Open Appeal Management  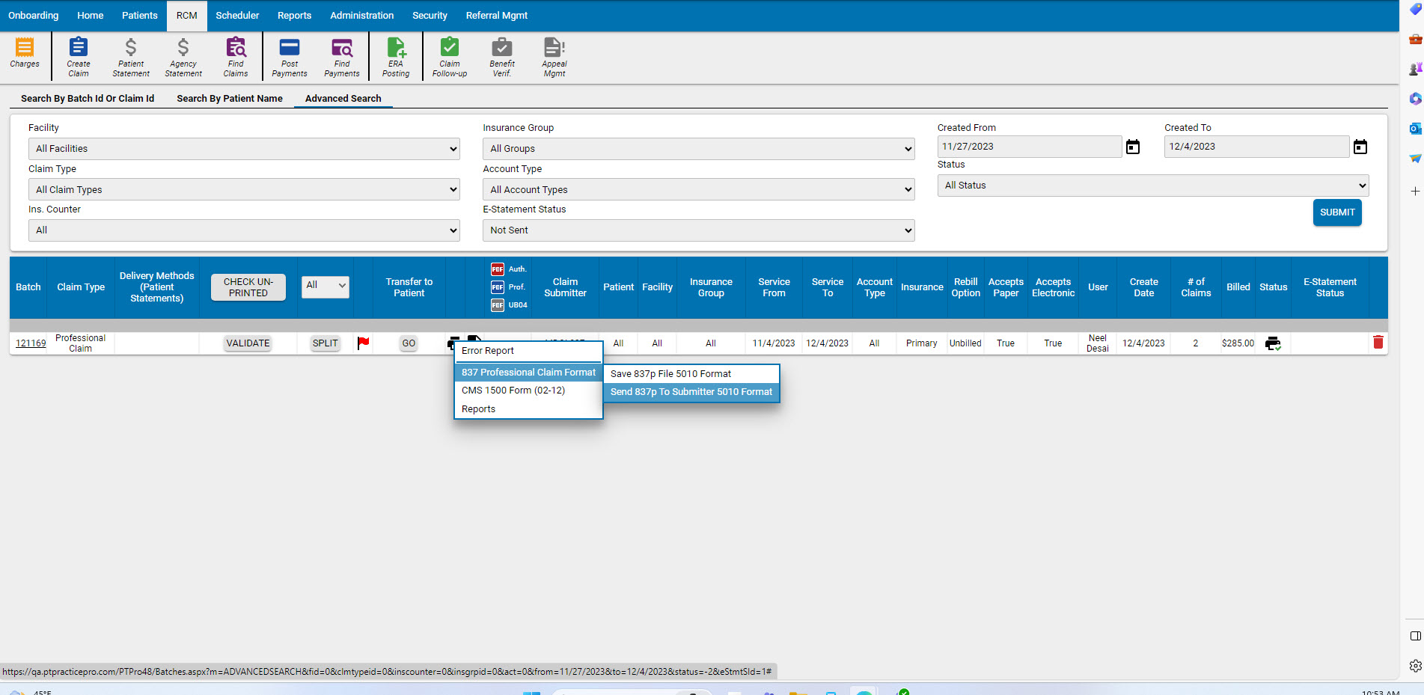pos(554,56)
